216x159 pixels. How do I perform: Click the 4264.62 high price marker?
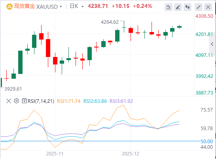(110, 22)
